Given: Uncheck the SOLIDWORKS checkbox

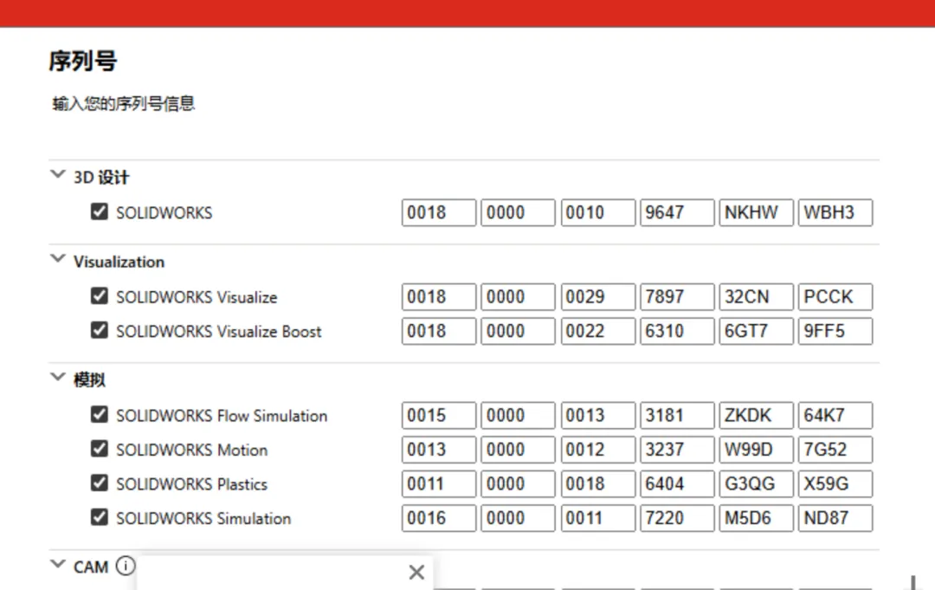Looking at the screenshot, I should (100, 211).
